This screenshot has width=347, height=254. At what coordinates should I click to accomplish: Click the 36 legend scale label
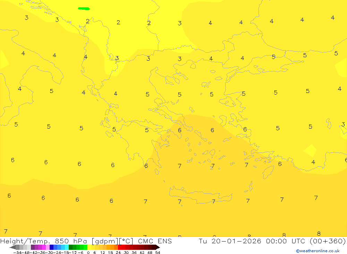[134, 253]
